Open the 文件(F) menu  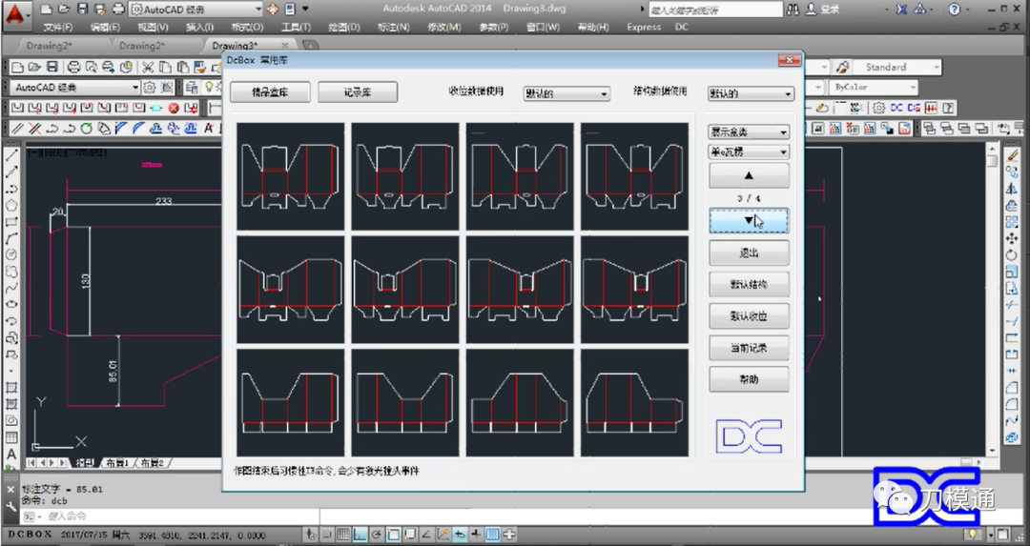pos(58,28)
